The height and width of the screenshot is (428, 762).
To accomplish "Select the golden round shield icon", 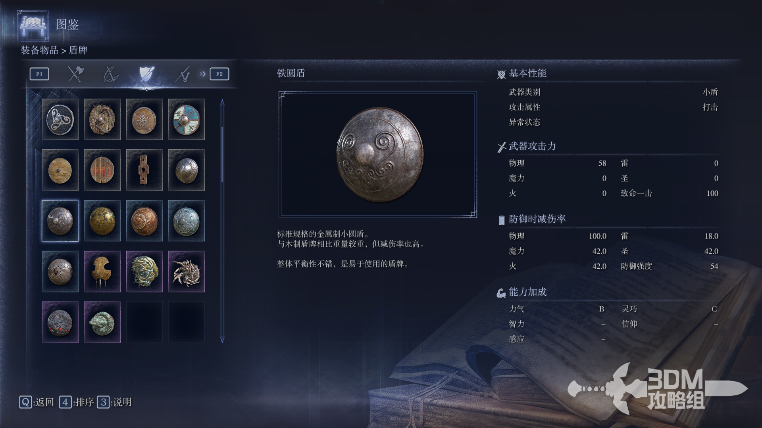I will pos(102,221).
